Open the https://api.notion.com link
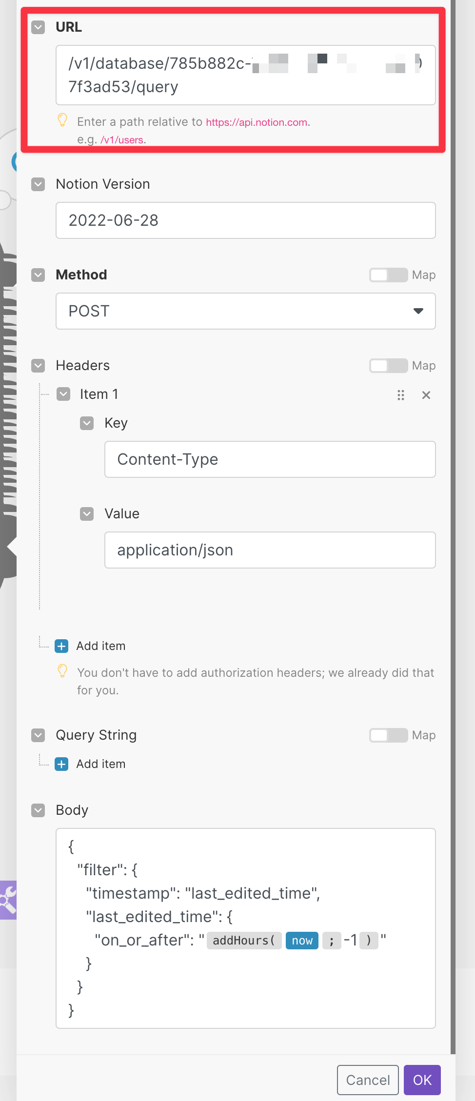This screenshot has height=1101, width=475. pyautogui.click(x=257, y=122)
